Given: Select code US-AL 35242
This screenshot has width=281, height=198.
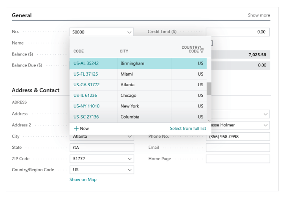Looking at the screenshot, I should click(x=86, y=63).
